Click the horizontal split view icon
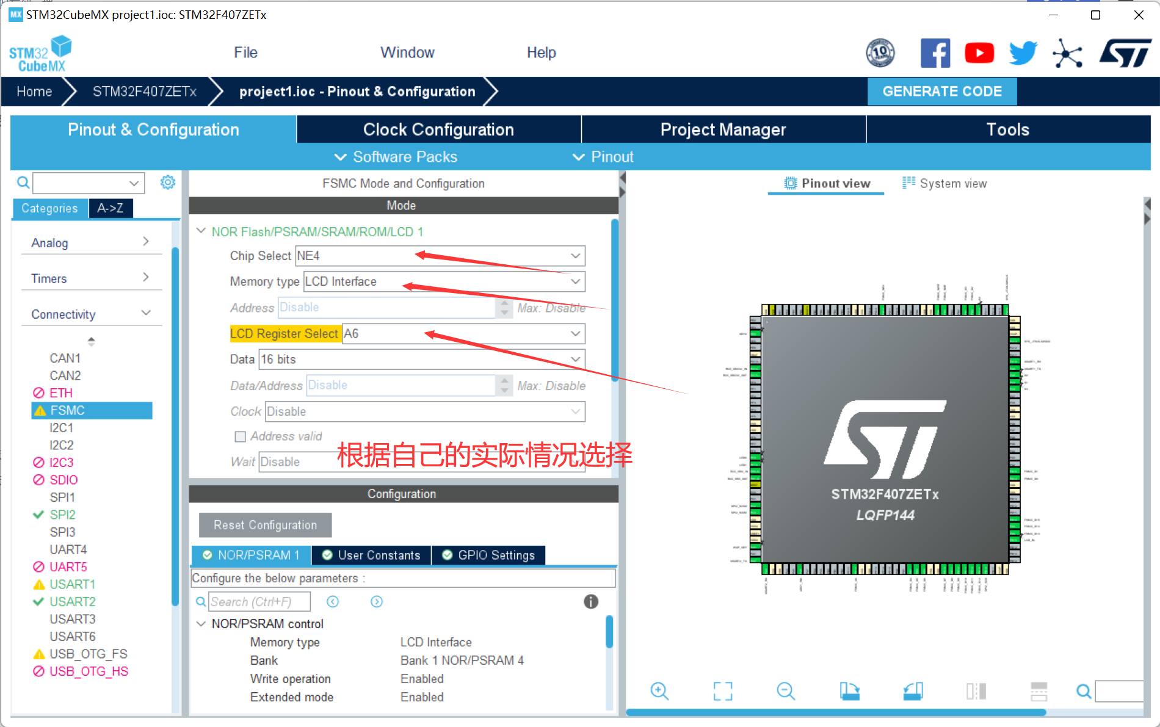The width and height of the screenshot is (1160, 727). point(1039,691)
